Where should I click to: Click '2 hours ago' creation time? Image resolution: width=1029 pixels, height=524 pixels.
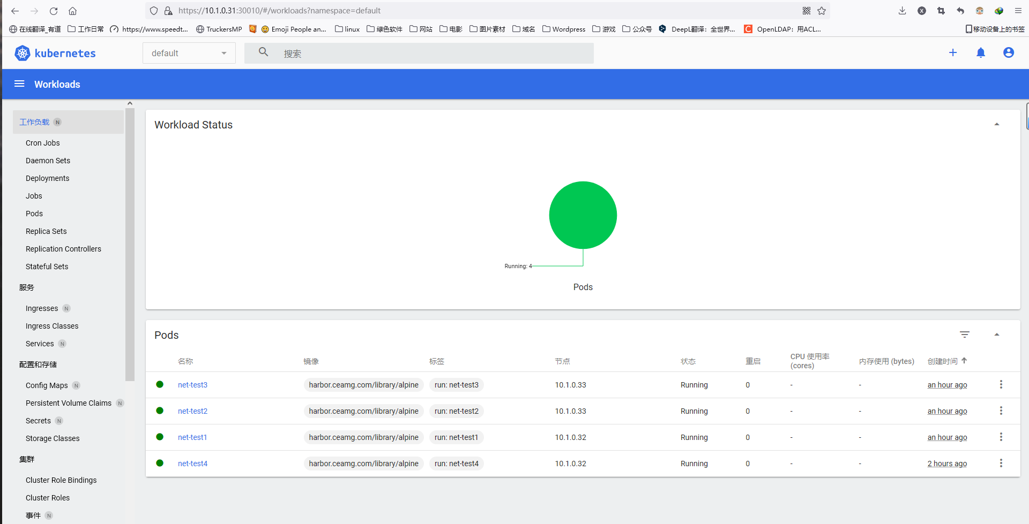click(x=947, y=464)
